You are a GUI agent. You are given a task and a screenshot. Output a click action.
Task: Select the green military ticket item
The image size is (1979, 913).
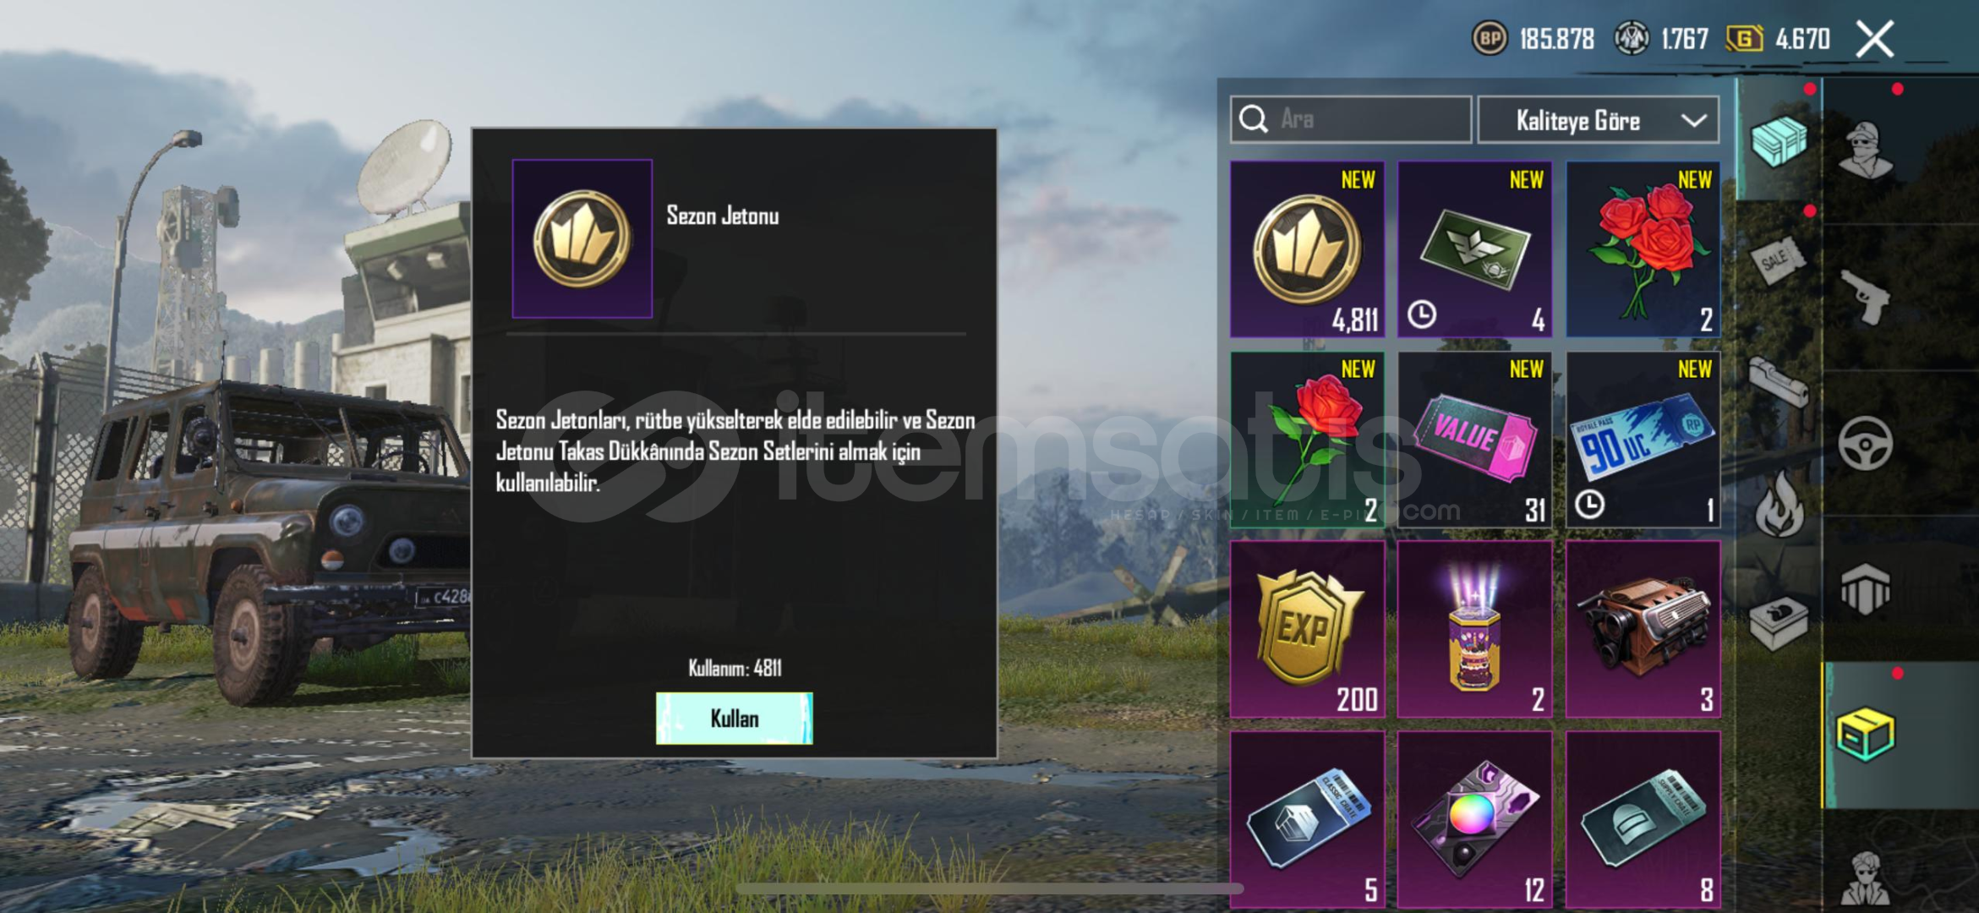[x=1474, y=249]
